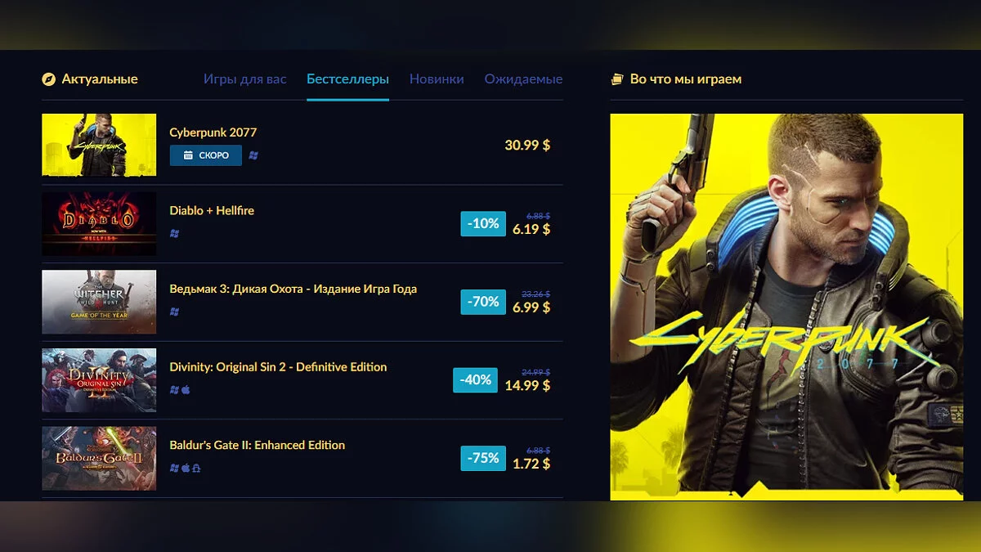This screenshot has height=552, width=981.
Task: Click the Windows icon under Ведьмак 3
Action: pos(174,312)
